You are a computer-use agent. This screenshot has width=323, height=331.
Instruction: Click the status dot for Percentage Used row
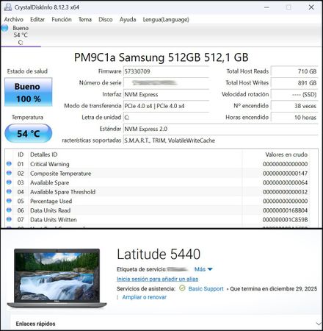click(x=9, y=201)
